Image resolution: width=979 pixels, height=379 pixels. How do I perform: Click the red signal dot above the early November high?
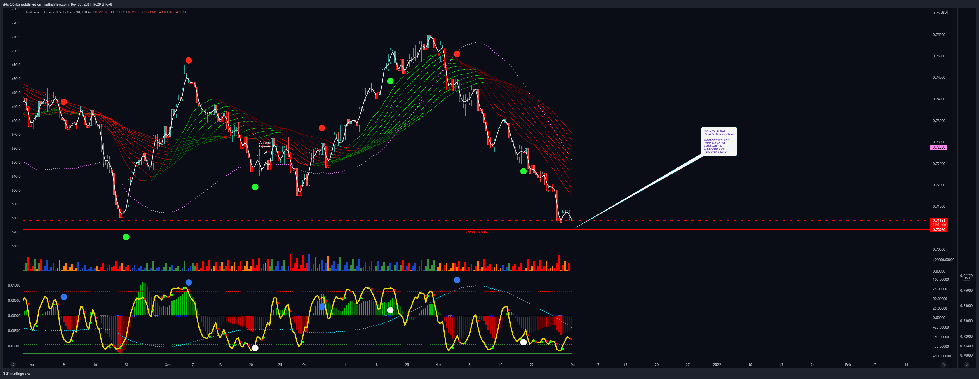point(457,54)
